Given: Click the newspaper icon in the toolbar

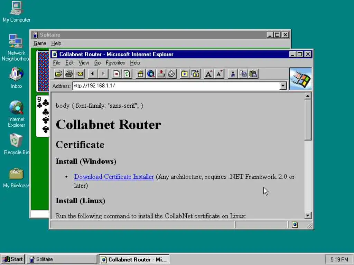Looking at the screenshot, I should pos(171,74).
